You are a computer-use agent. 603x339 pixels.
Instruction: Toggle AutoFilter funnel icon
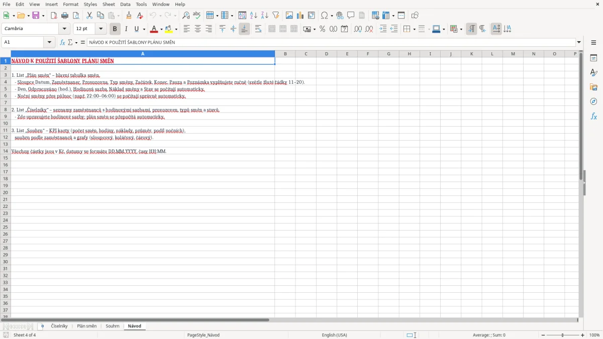click(276, 16)
